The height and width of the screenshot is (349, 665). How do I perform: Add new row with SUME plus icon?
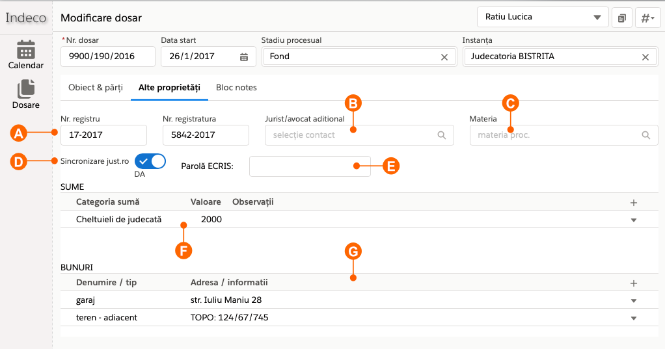(634, 202)
